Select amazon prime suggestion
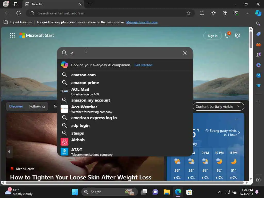The width and height of the screenshot is (264, 198). click(125, 82)
